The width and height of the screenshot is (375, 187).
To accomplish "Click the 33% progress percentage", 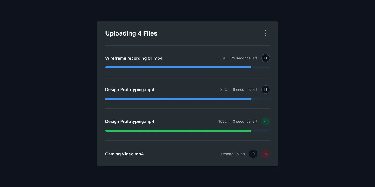I will (x=222, y=58).
